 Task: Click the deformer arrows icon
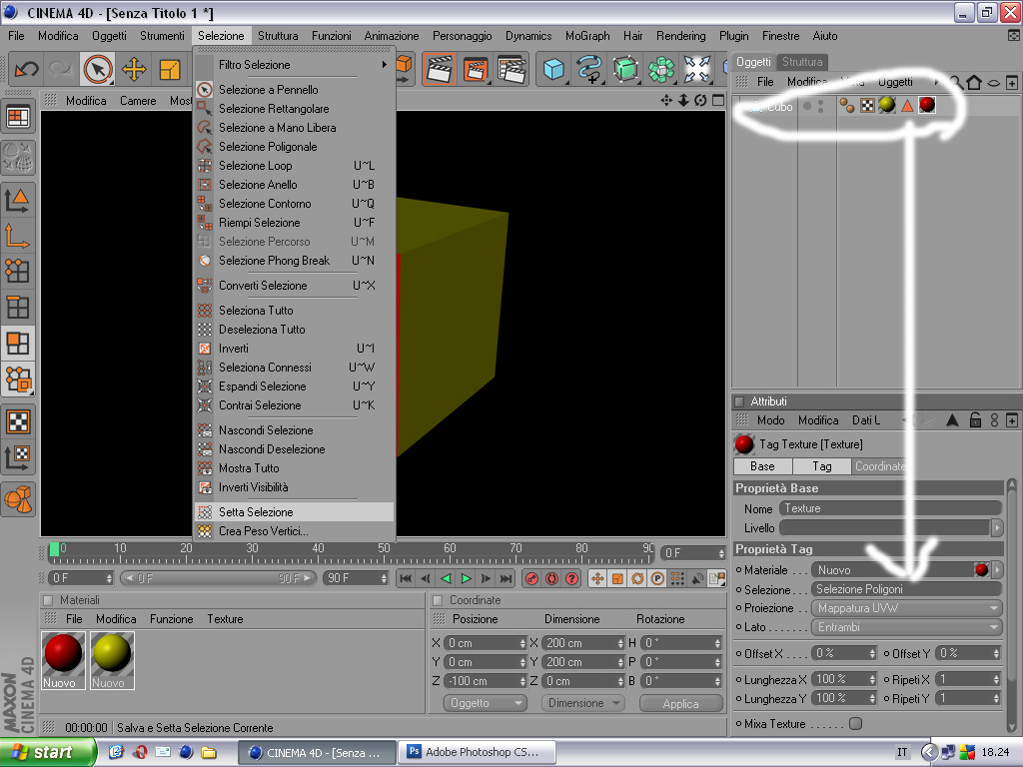696,69
